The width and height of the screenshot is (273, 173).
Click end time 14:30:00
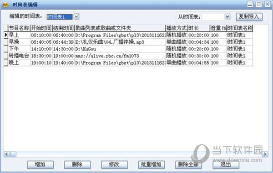click(63, 49)
